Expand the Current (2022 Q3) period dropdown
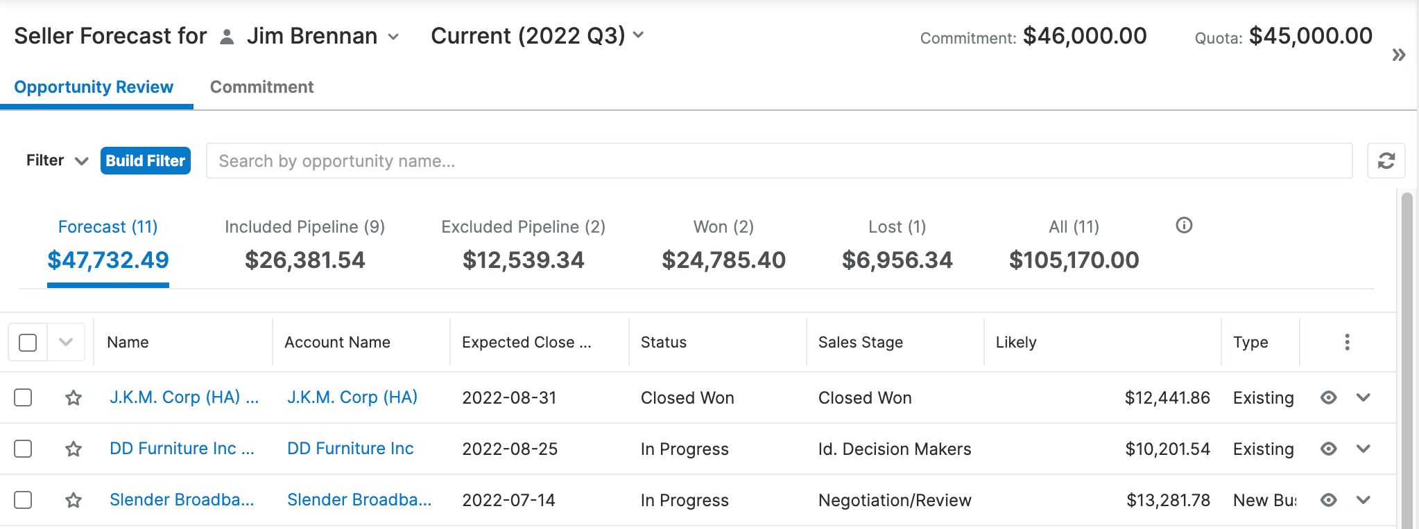Image resolution: width=1419 pixels, height=529 pixels. click(638, 35)
